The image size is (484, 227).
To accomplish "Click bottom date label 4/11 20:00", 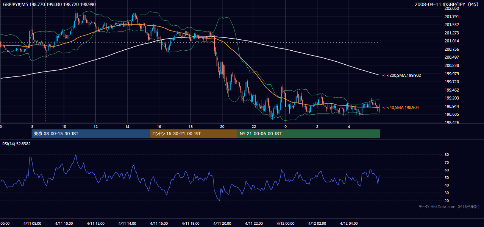I will (x=222, y=223).
